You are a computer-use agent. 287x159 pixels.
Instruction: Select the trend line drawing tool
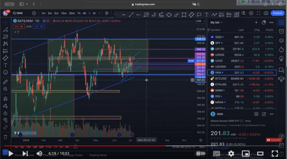point(5,30)
